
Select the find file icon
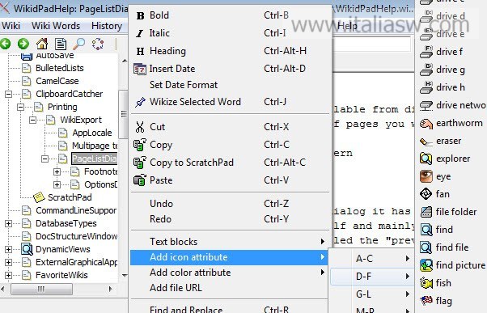[444, 247]
